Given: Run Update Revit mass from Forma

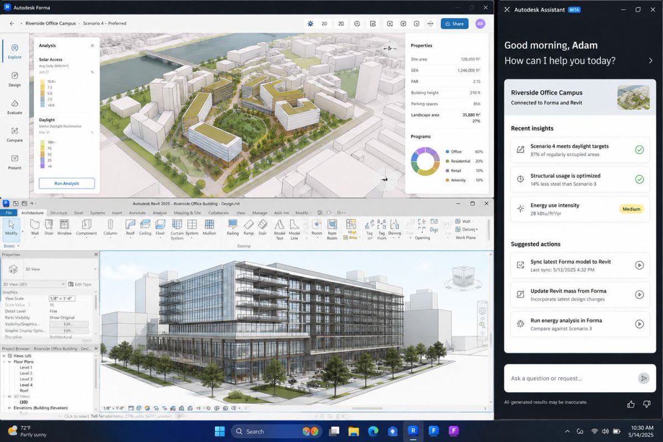Looking at the screenshot, I should pyautogui.click(x=639, y=295).
